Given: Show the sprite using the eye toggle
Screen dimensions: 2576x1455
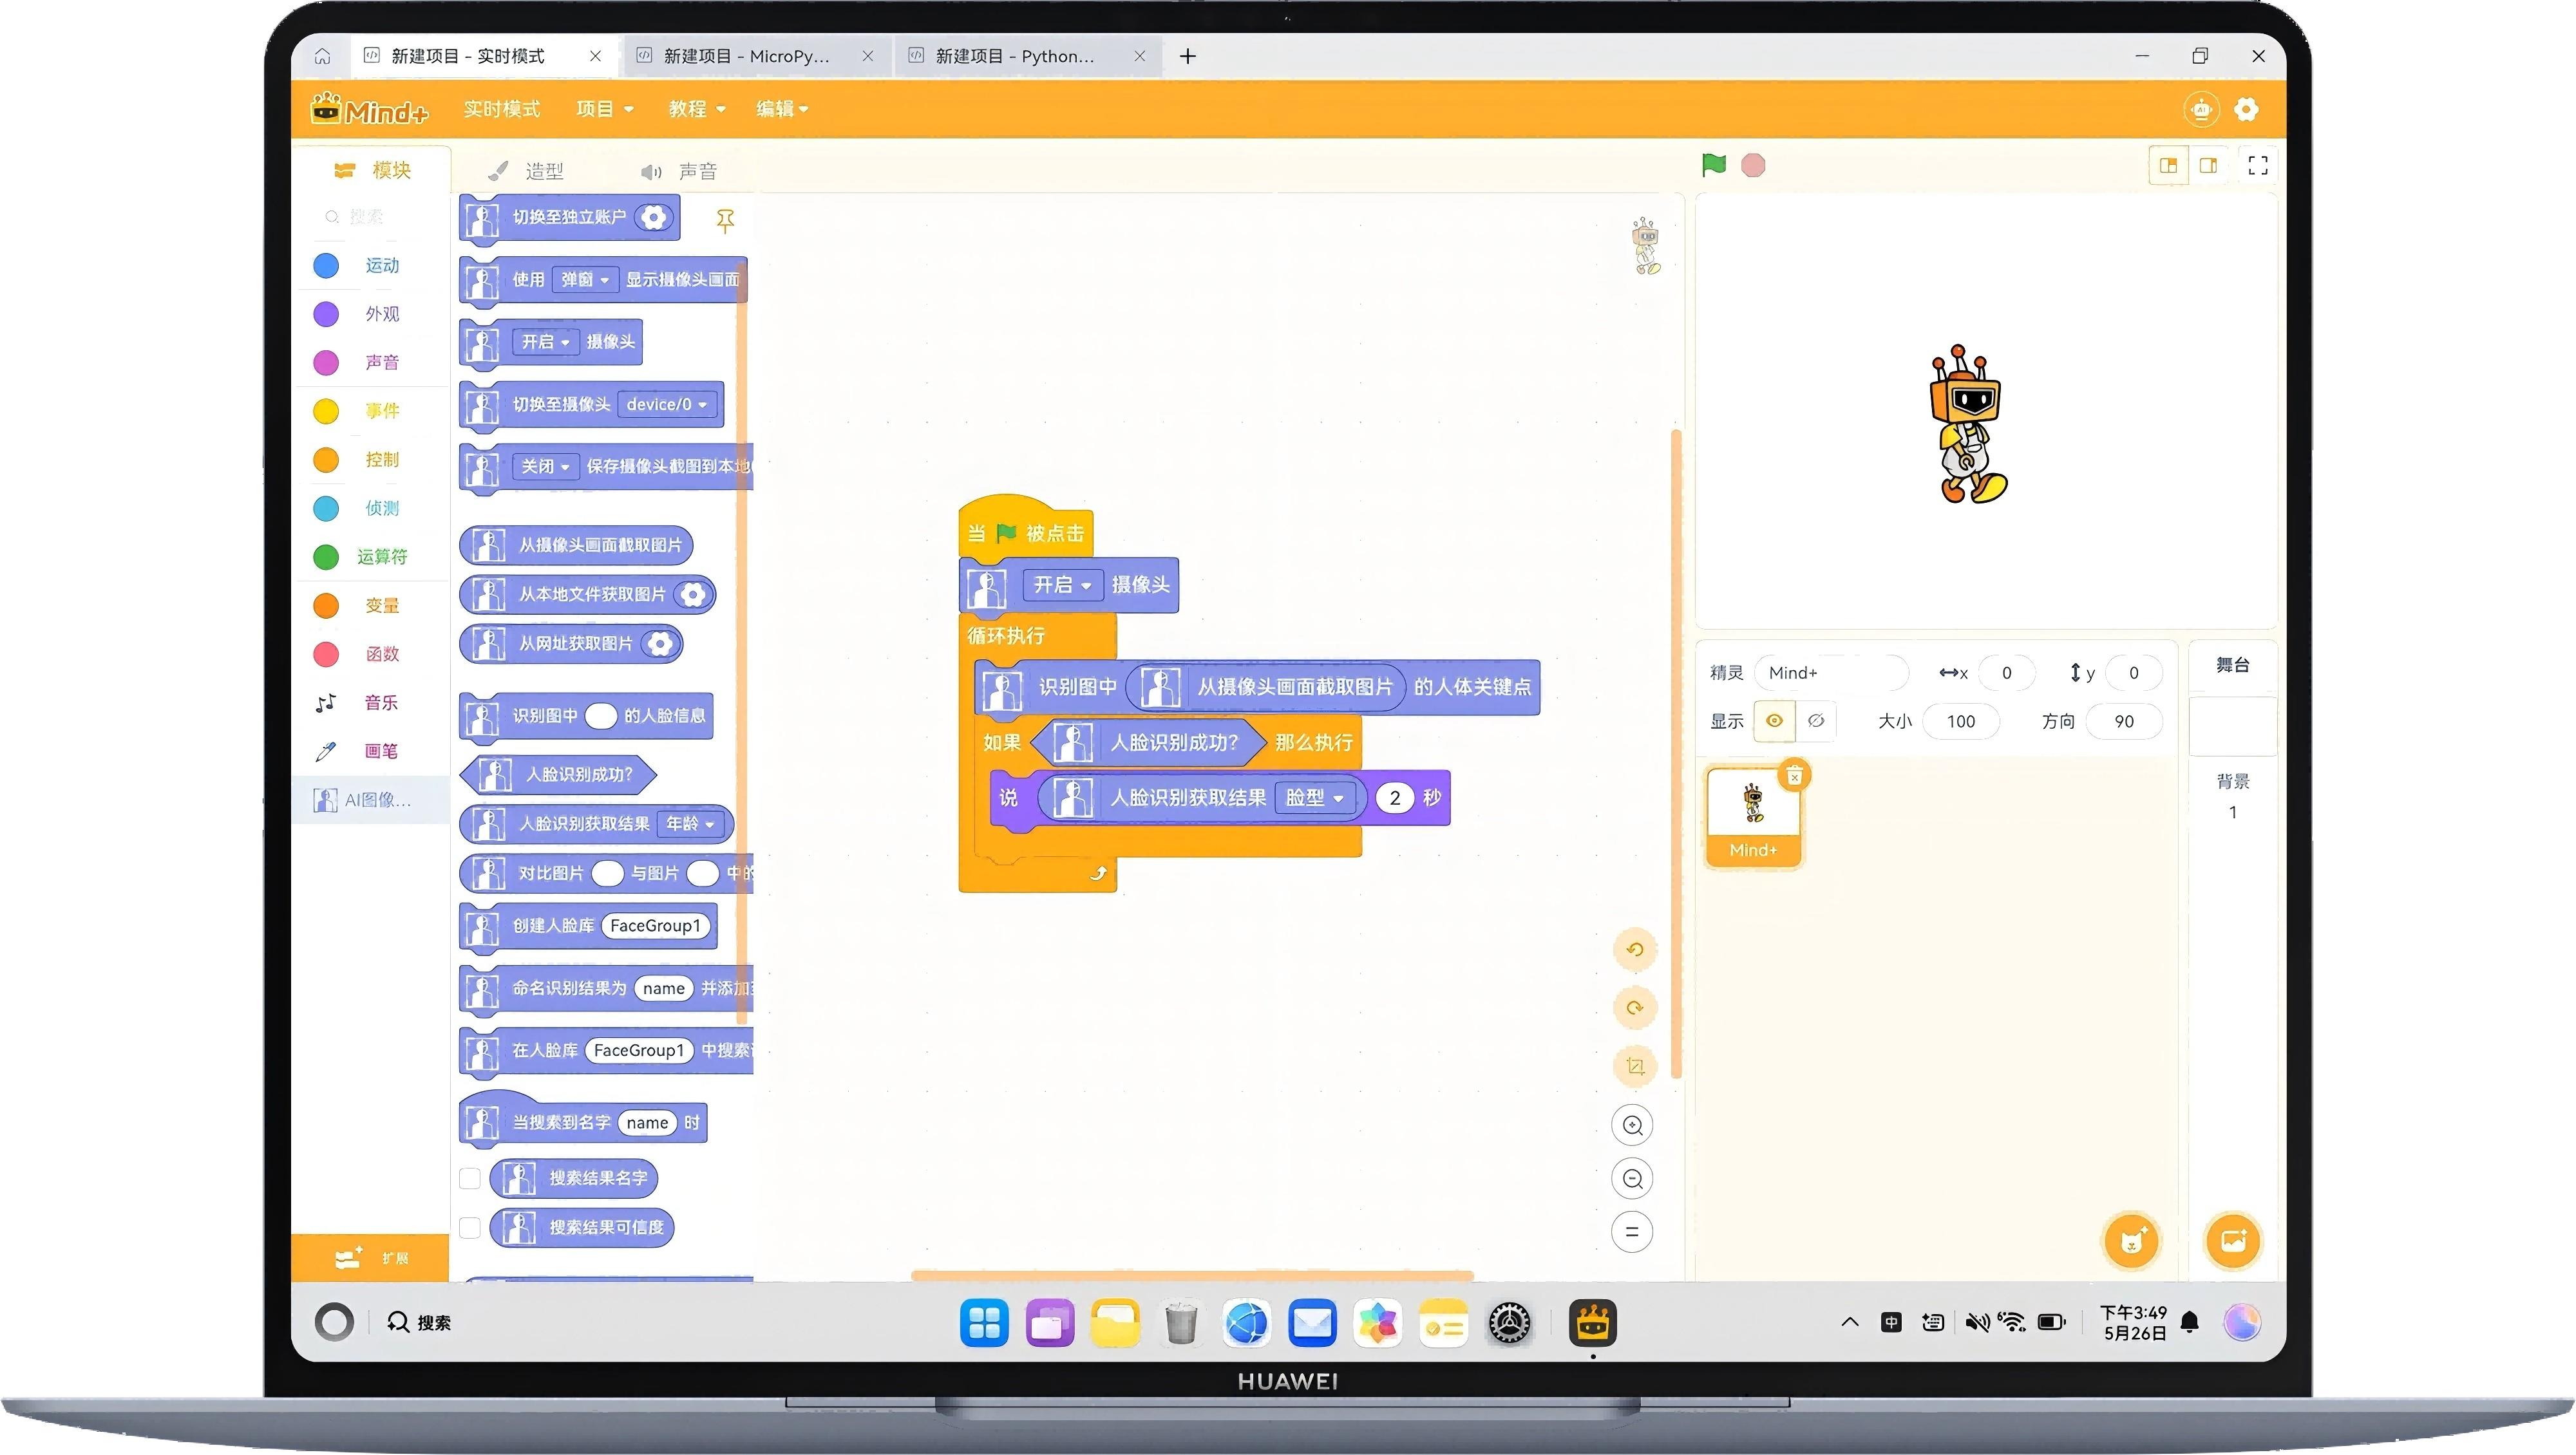Looking at the screenshot, I should click(1774, 721).
